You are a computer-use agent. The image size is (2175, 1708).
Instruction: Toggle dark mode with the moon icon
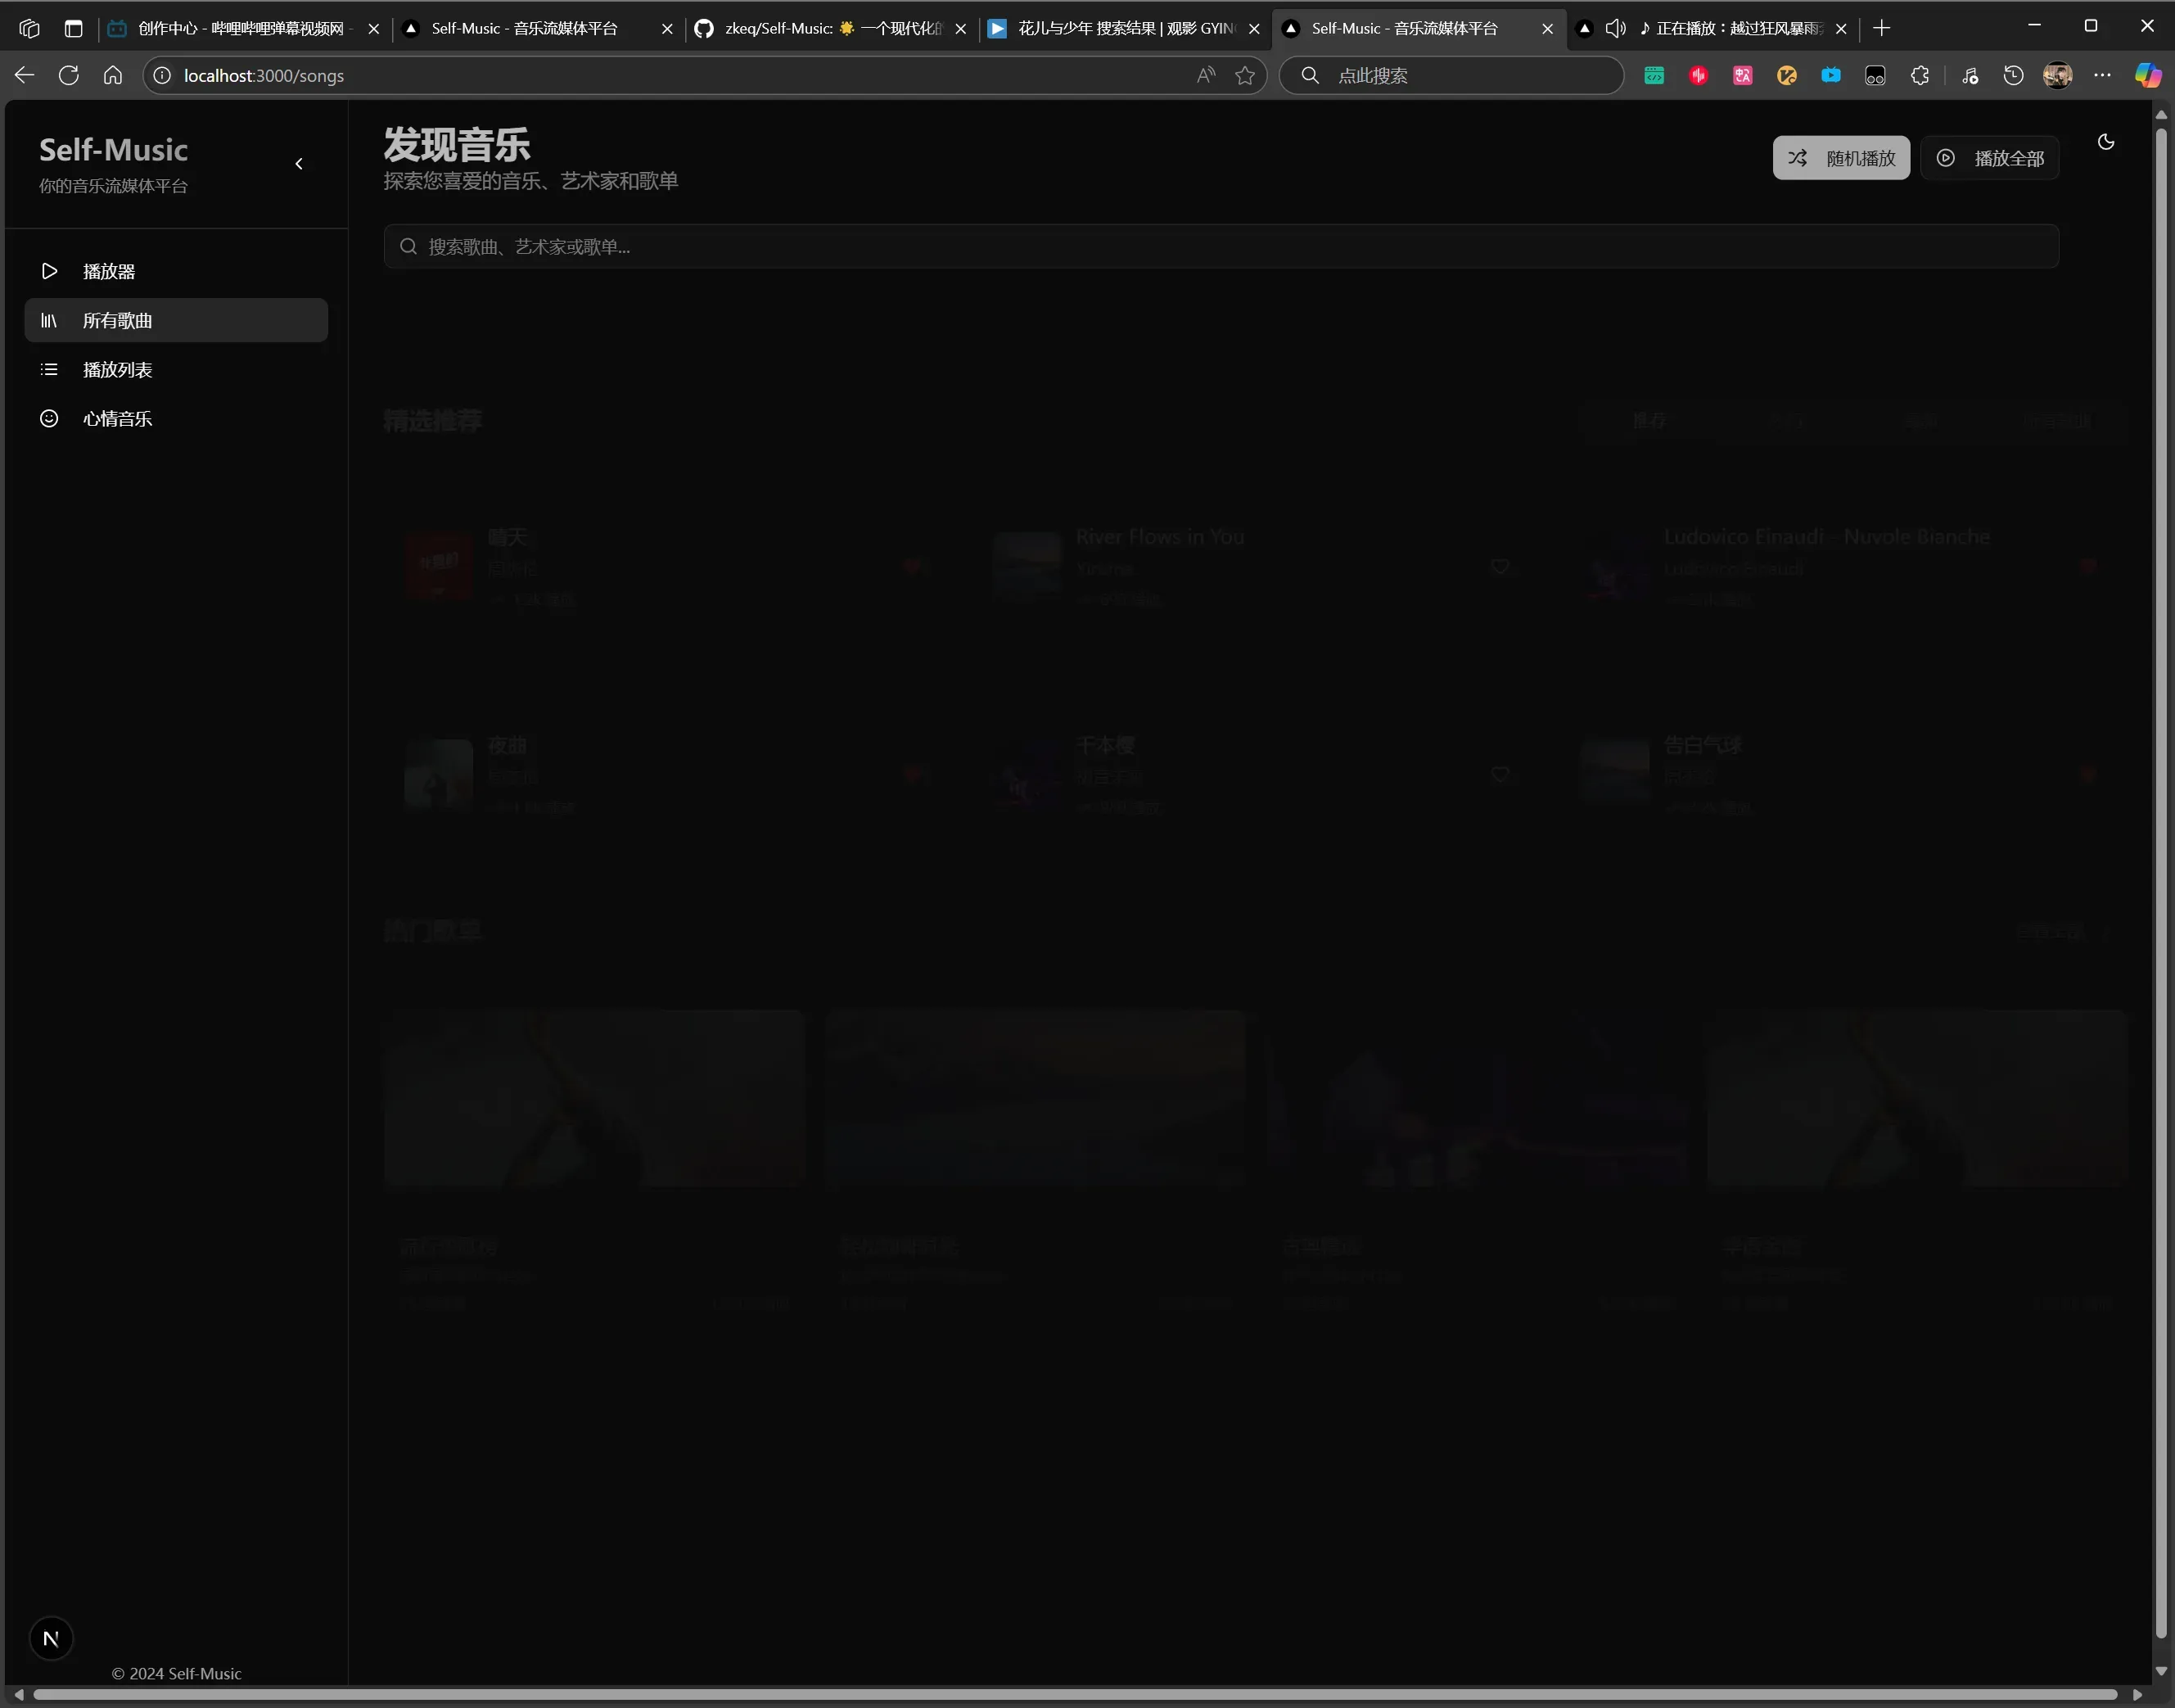[x=2105, y=142]
